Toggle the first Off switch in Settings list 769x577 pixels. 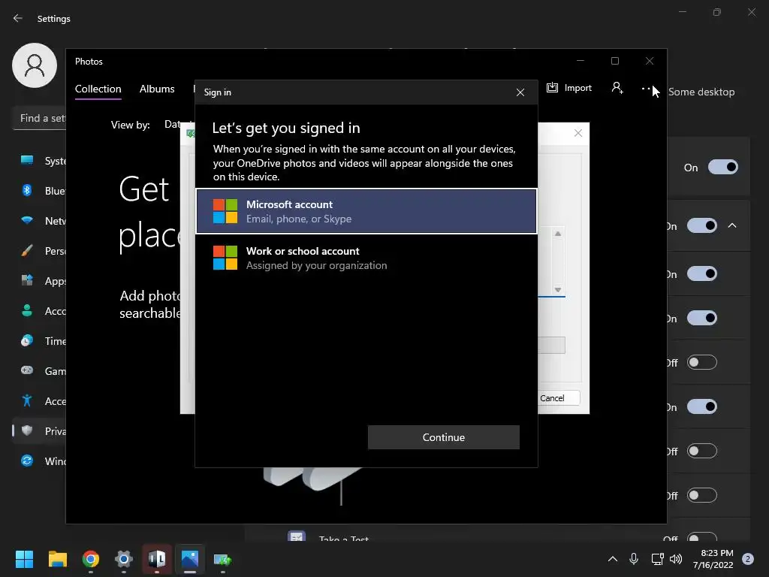click(702, 363)
